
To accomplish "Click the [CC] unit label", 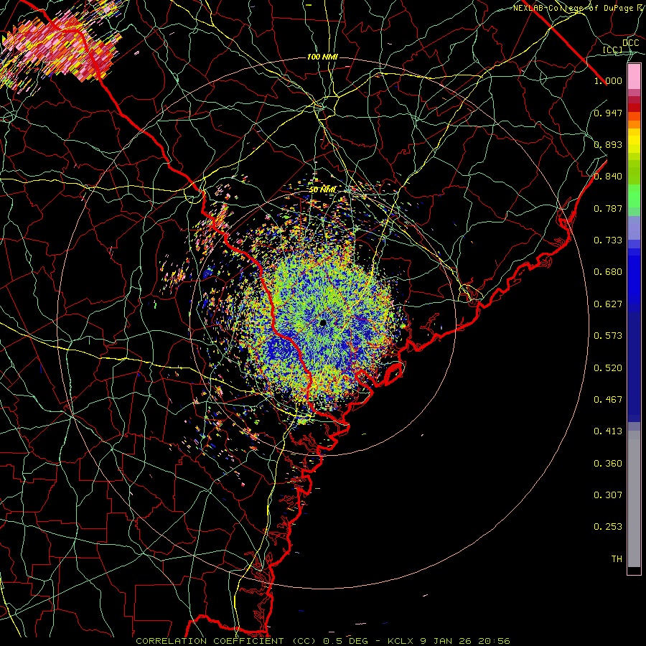I will point(613,50).
